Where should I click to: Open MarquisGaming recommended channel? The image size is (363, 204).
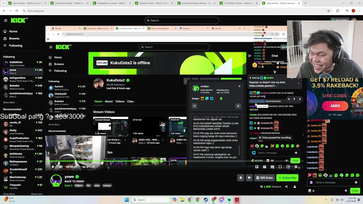[22, 147]
